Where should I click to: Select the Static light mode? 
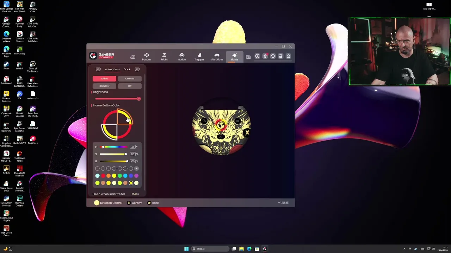tap(104, 79)
